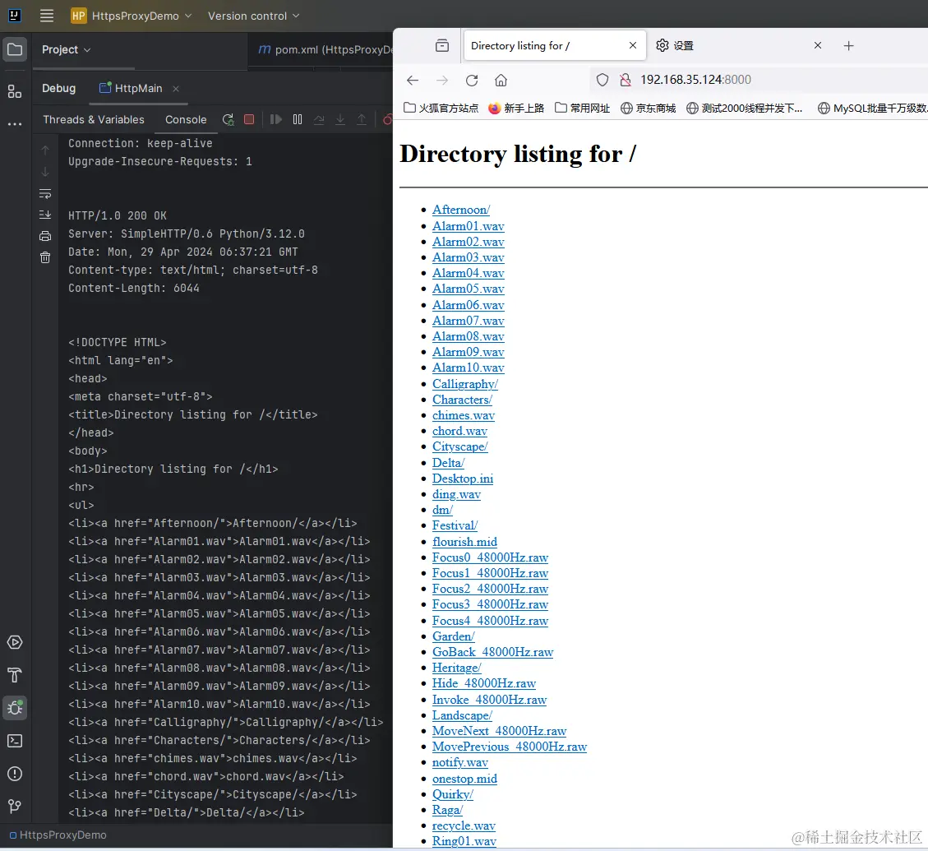Switch to pom.xml editor tab
This screenshot has width=928, height=851.
pyautogui.click(x=325, y=50)
